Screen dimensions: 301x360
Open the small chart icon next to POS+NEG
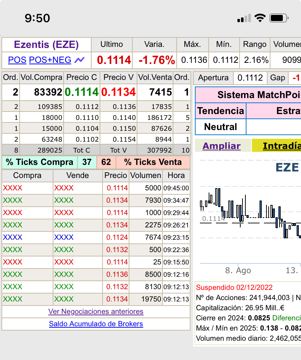pos(80,60)
